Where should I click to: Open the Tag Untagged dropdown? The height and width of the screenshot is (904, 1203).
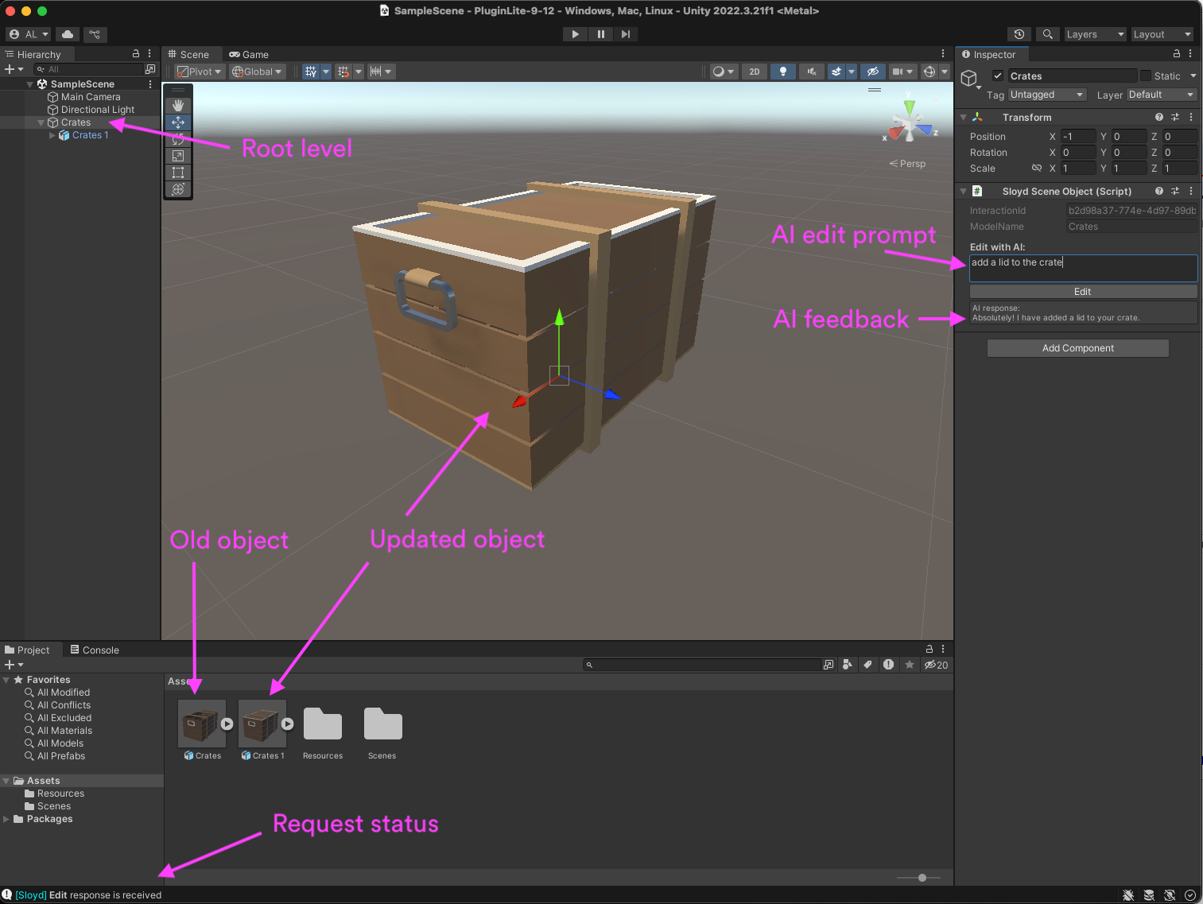point(1046,95)
